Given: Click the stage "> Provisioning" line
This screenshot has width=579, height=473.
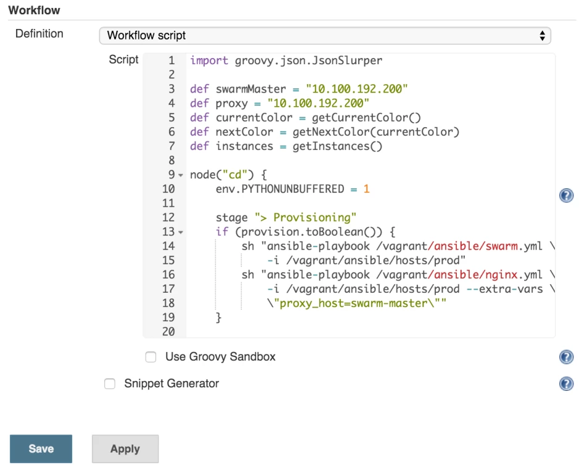Looking at the screenshot, I should pos(286,217).
